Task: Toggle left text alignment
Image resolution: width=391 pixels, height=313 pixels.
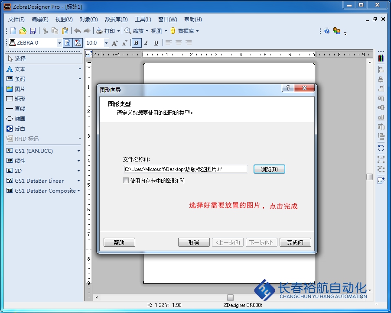Action: click(x=169, y=43)
